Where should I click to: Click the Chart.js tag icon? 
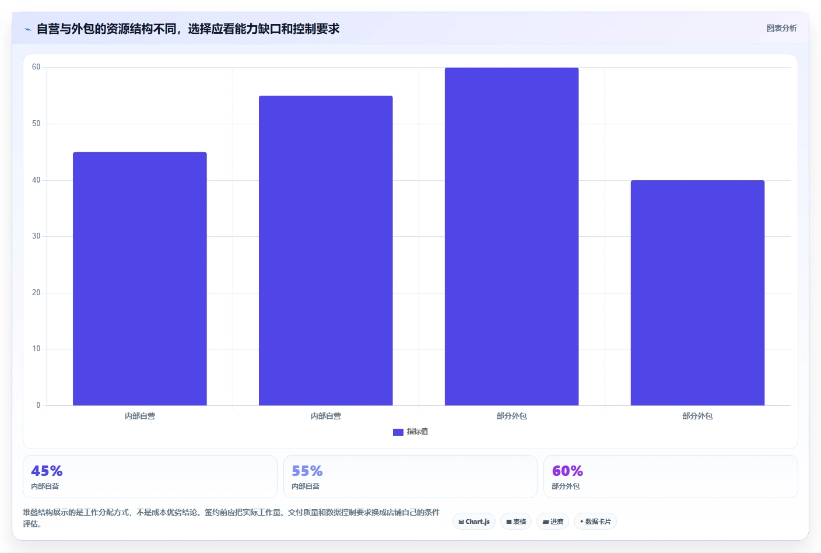click(x=461, y=522)
